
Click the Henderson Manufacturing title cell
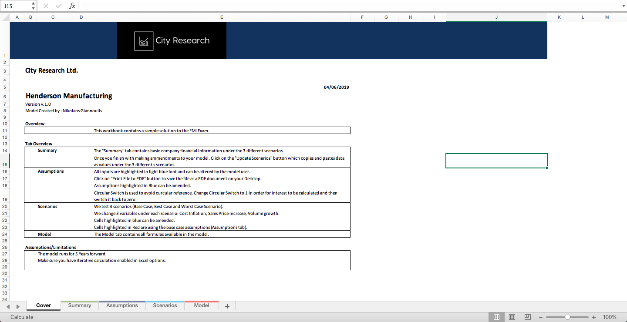(69, 96)
